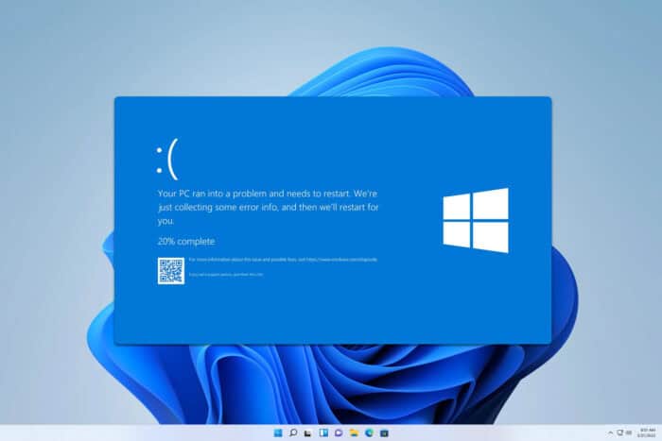Click the "Your PC ran into a problem" message
This screenshot has height=441, width=662.
point(268,207)
